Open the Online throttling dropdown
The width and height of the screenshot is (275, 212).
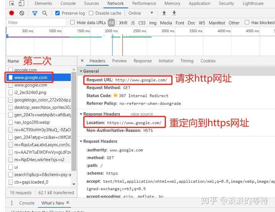click(x=141, y=13)
